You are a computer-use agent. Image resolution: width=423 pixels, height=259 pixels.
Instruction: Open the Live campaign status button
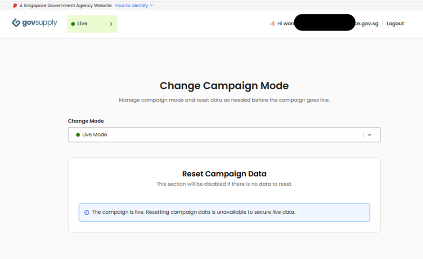click(x=92, y=24)
